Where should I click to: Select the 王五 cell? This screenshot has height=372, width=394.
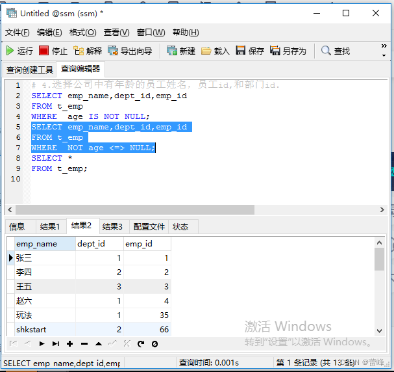pyautogui.click(x=45, y=287)
